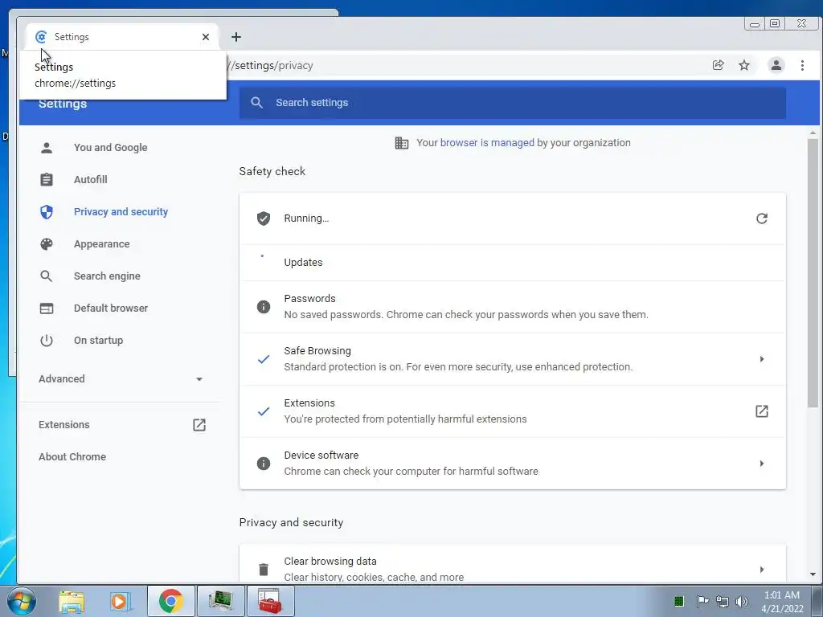823x617 pixels.
Task: Click the trash icon for Clear browsing data
Action: [x=264, y=570]
